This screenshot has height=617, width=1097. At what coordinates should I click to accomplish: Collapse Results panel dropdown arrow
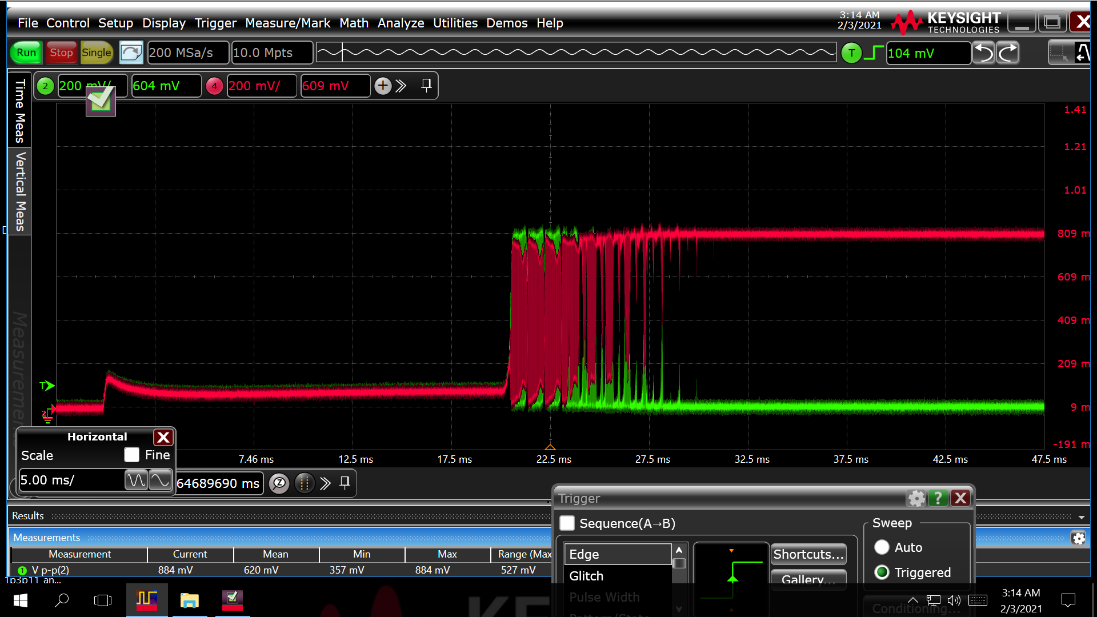click(1082, 517)
